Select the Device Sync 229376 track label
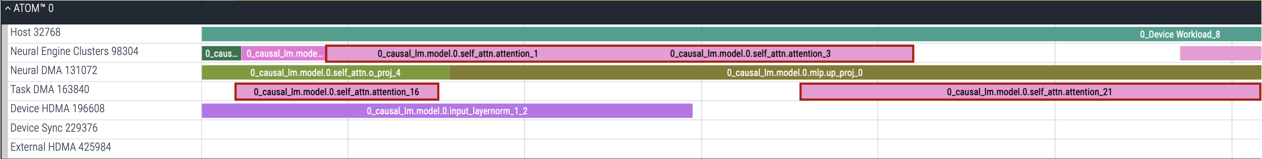Image resolution: width=1262 pixels, height=159 pixels. (54, 128)
